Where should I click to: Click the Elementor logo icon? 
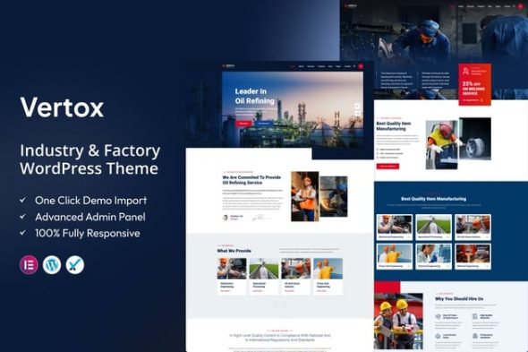click(29, 265)
